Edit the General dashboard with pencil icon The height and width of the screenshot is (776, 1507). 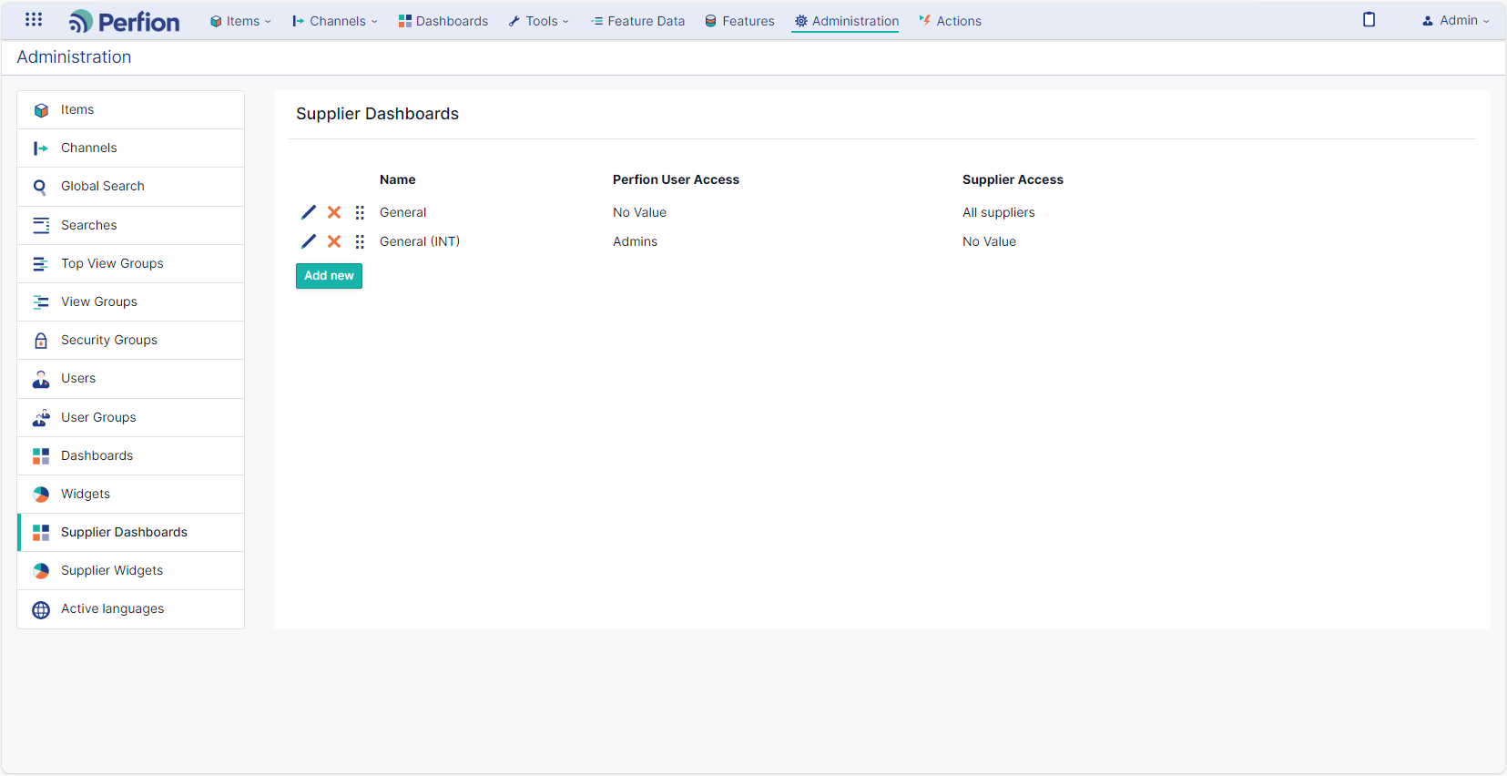309,212
